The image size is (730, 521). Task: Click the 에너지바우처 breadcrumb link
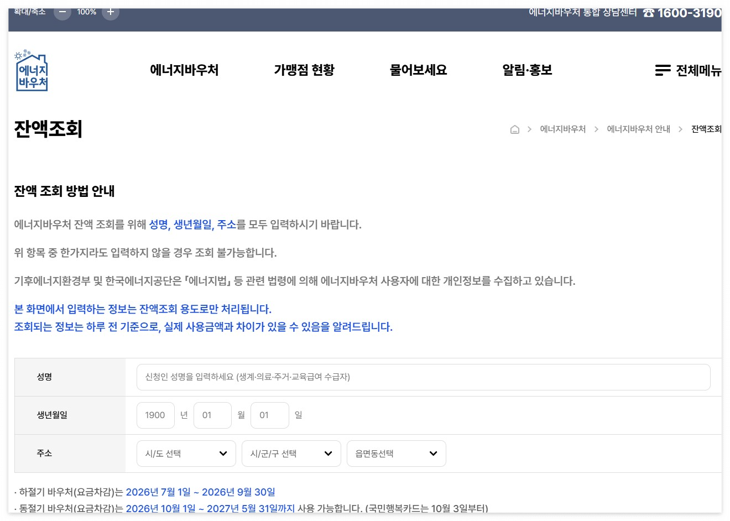pos(562,129)
